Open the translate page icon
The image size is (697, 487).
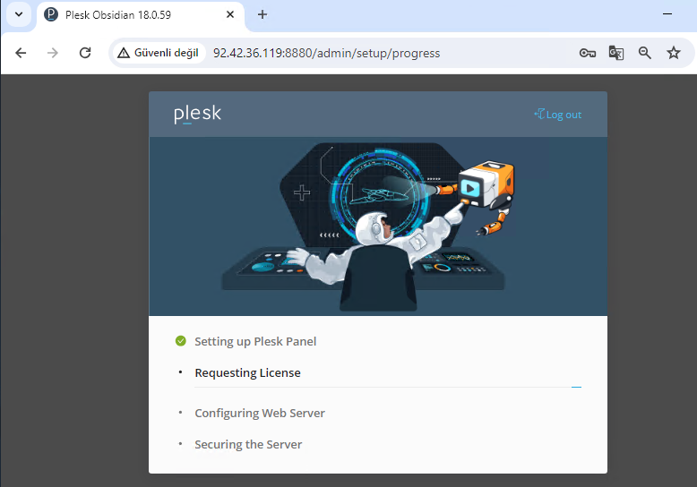tap(616, 54)
